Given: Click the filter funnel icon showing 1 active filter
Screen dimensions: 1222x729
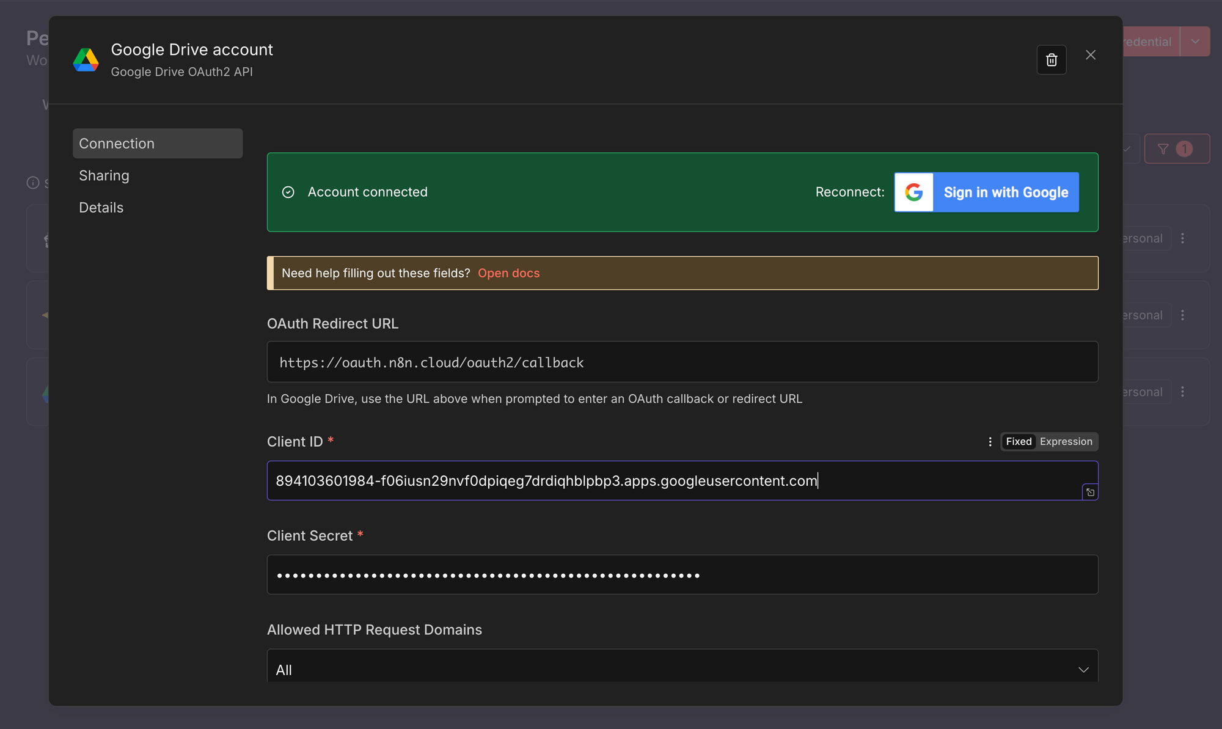Looking at the screenshot, I should tap(1177, 148).
